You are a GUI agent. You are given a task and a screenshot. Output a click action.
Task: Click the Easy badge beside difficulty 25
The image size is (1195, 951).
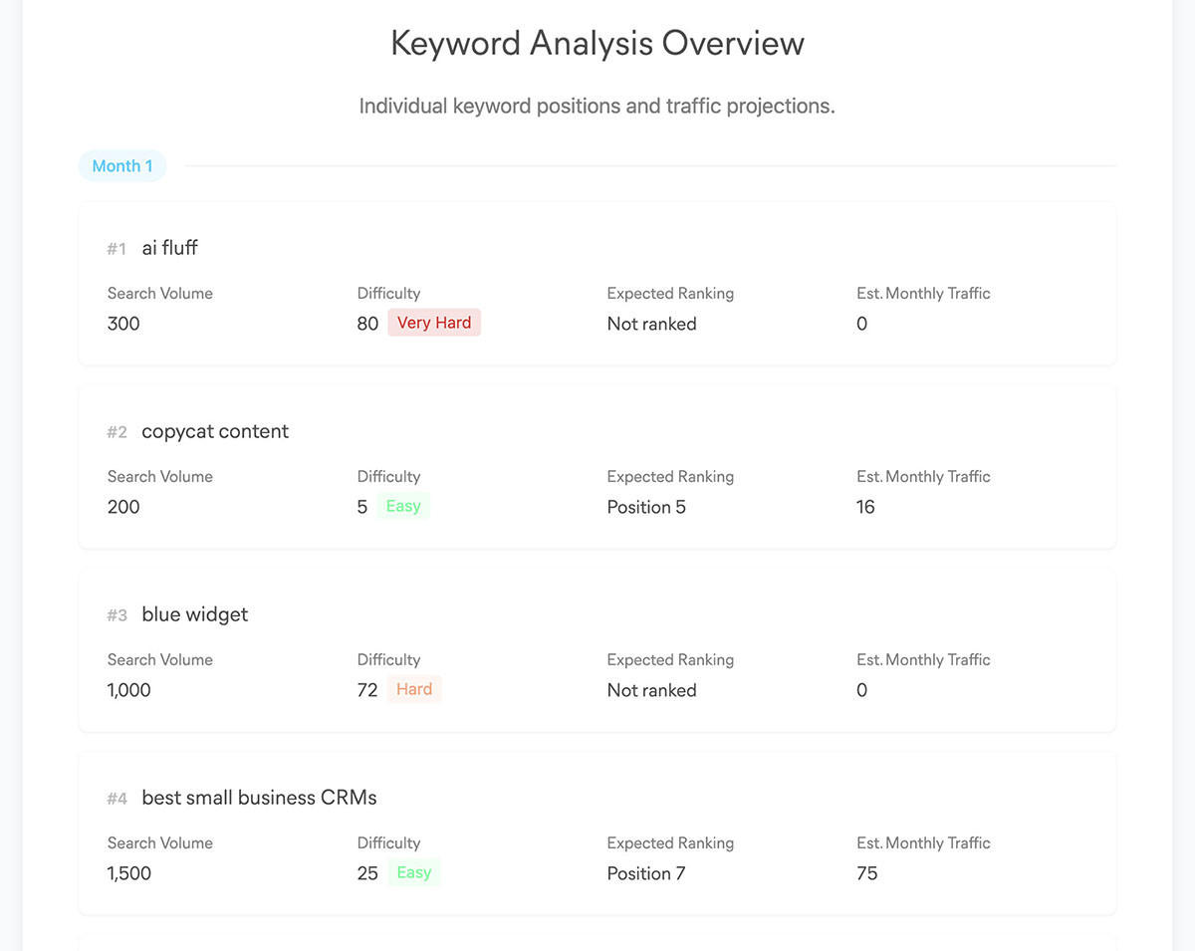[414, 872]
